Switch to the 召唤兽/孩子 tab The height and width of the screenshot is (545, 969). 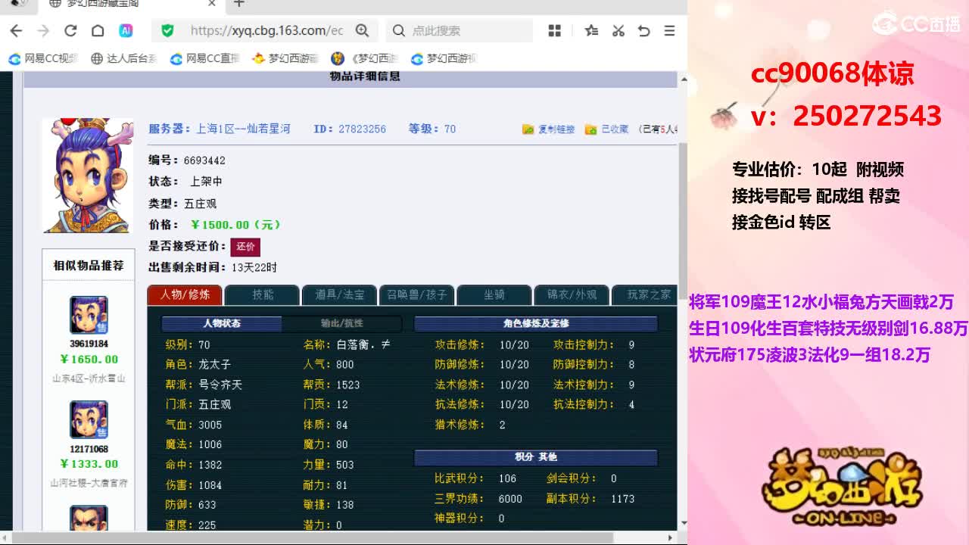click(x=417, y=294)
